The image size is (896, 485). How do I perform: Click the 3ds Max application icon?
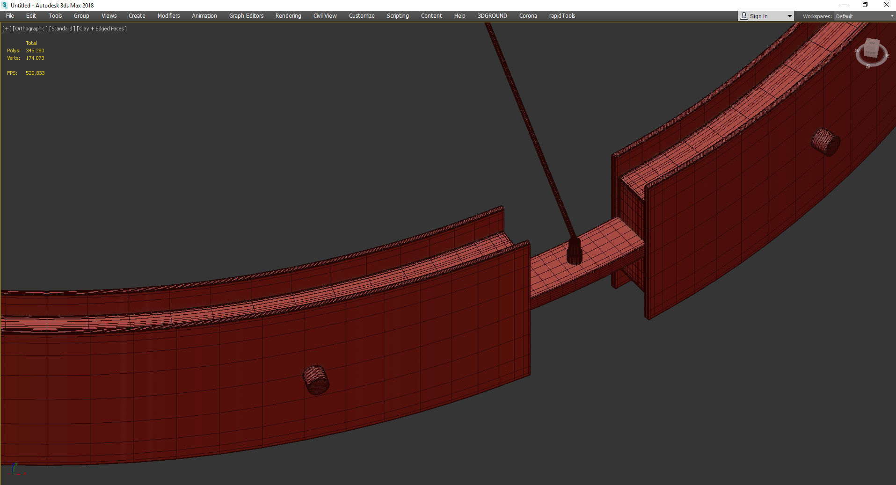pos(5,5)
